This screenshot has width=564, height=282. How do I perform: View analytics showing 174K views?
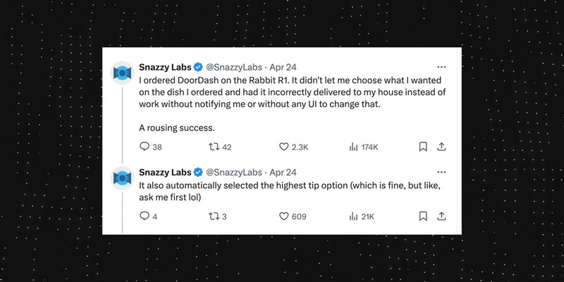coord(354,147)
